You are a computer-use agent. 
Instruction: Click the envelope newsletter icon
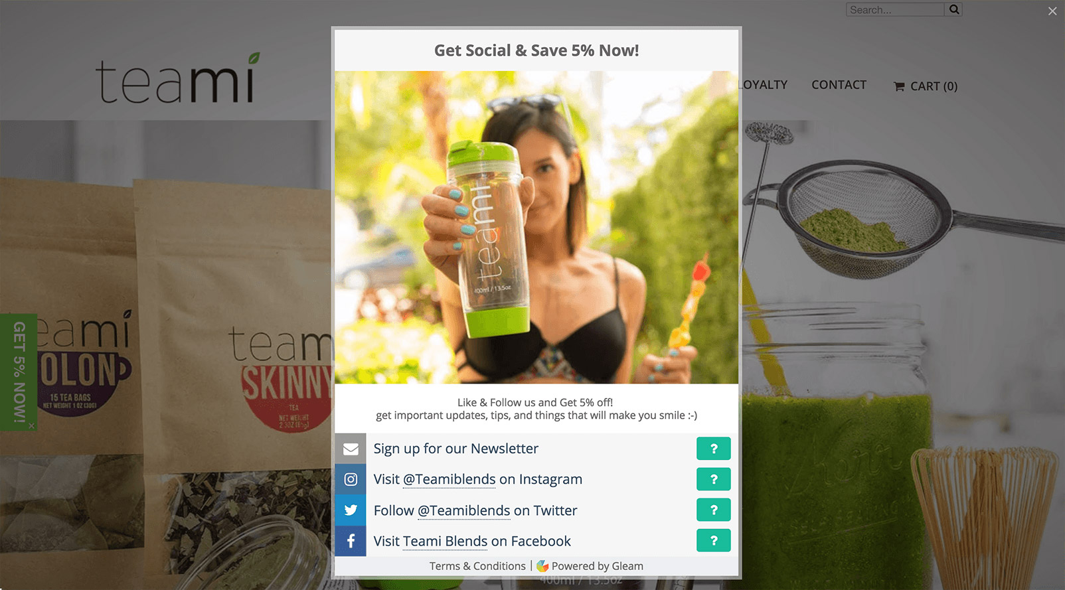pyautogui.click(x=351, y=449)
